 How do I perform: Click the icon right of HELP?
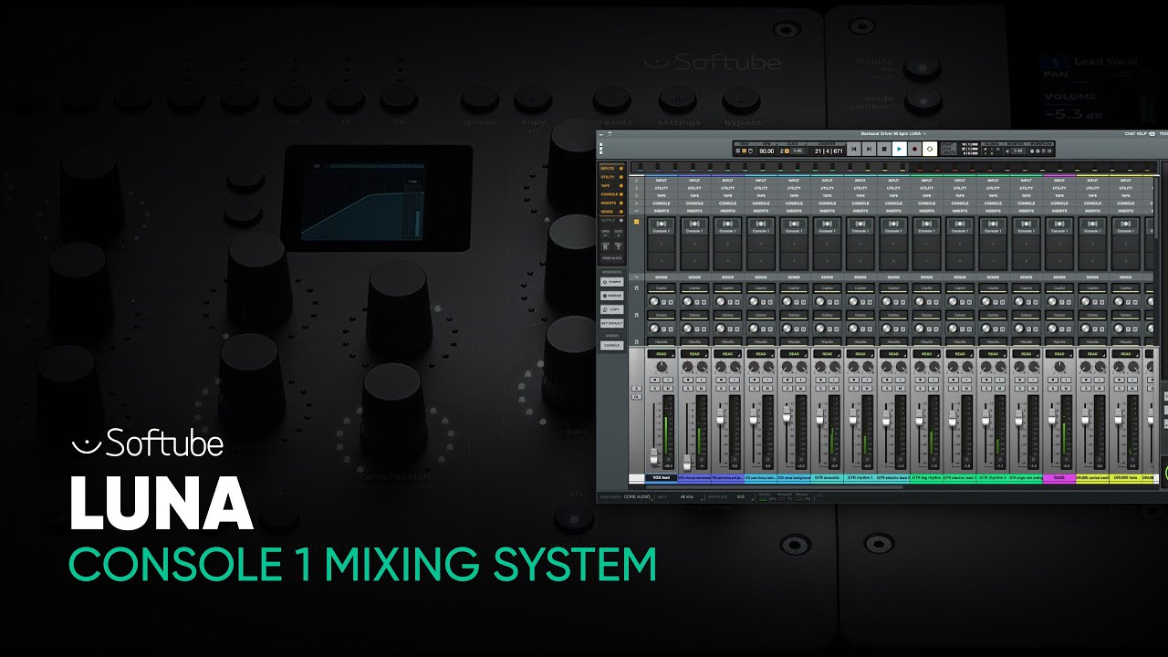1152,133
